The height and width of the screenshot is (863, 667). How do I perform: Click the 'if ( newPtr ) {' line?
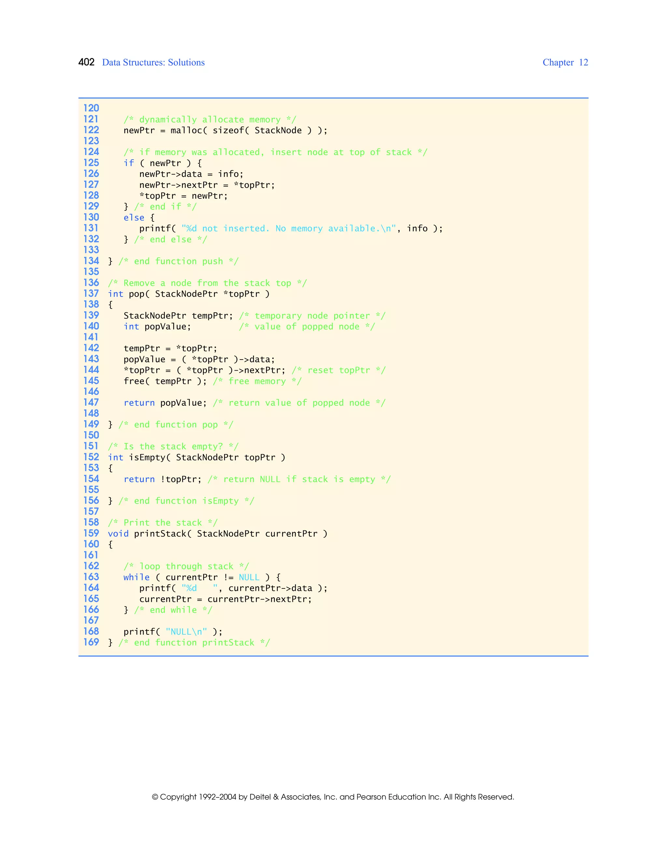coord(163,163)
